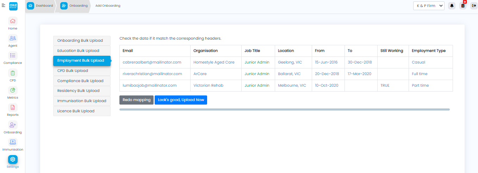Click the Email column header
This screenshot has height=173, width=478.
[x=155, y=51]
